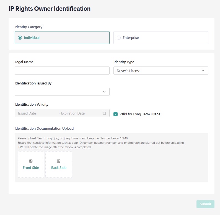Click the Enterprise label text
The height and width of the screenshot is (215, 220).
pyautogui.click(x=131, y=38)
